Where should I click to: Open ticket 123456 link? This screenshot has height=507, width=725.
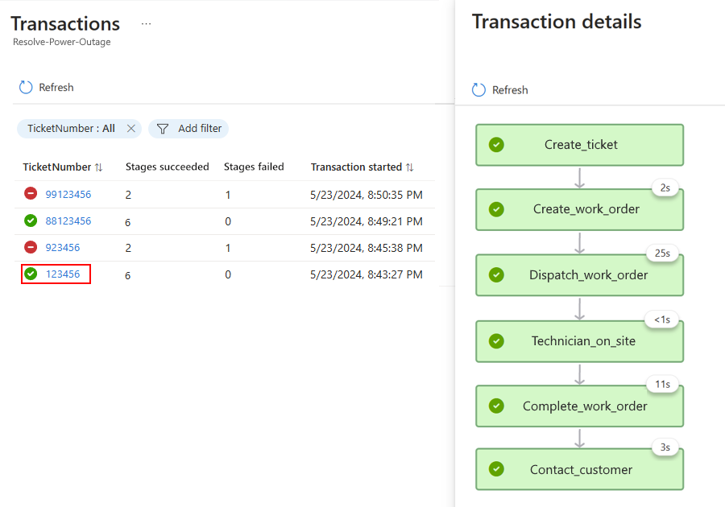point(62,274)
